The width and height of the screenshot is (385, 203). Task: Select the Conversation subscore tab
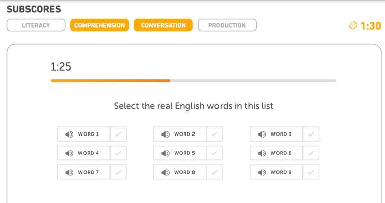pyautogui.click(x=163, y=25)
